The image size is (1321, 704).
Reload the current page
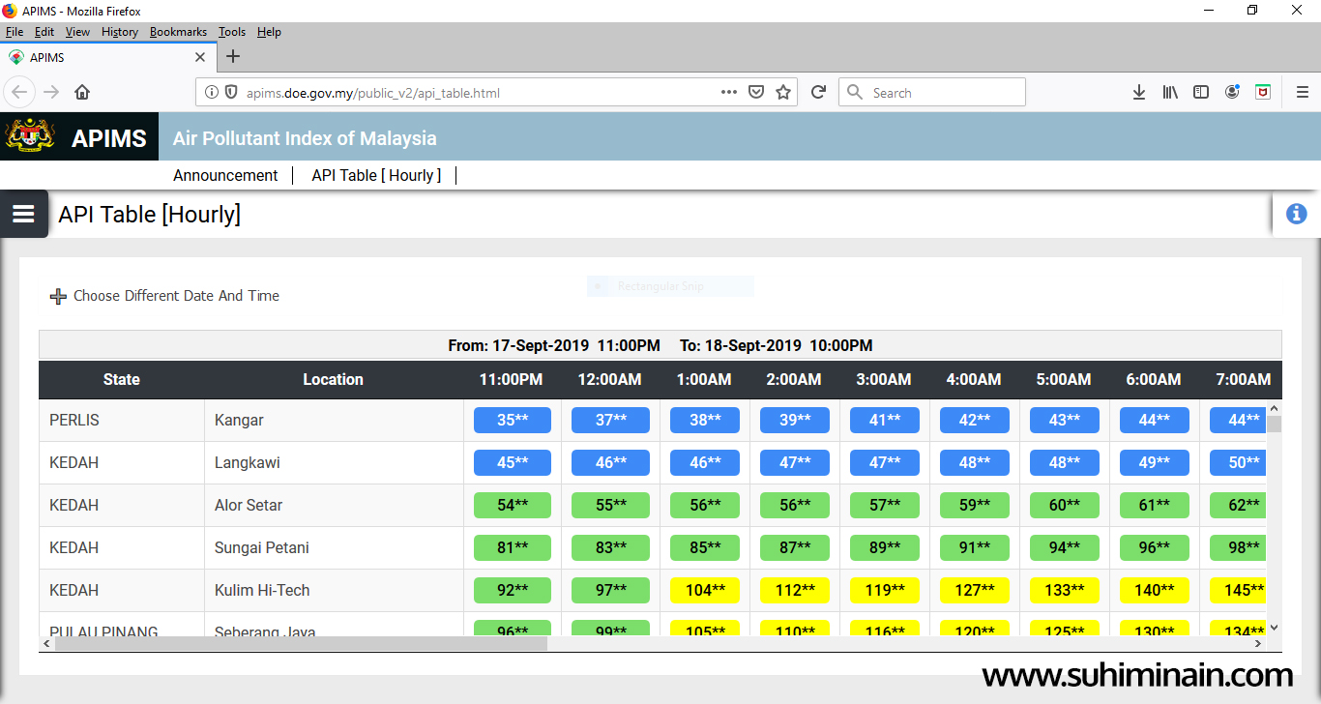(x=818, y=93)
